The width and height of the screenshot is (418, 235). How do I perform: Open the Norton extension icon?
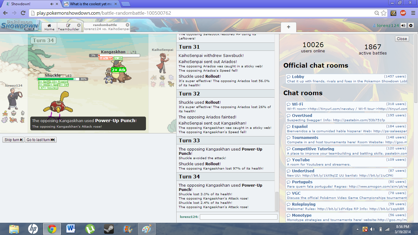394,13
